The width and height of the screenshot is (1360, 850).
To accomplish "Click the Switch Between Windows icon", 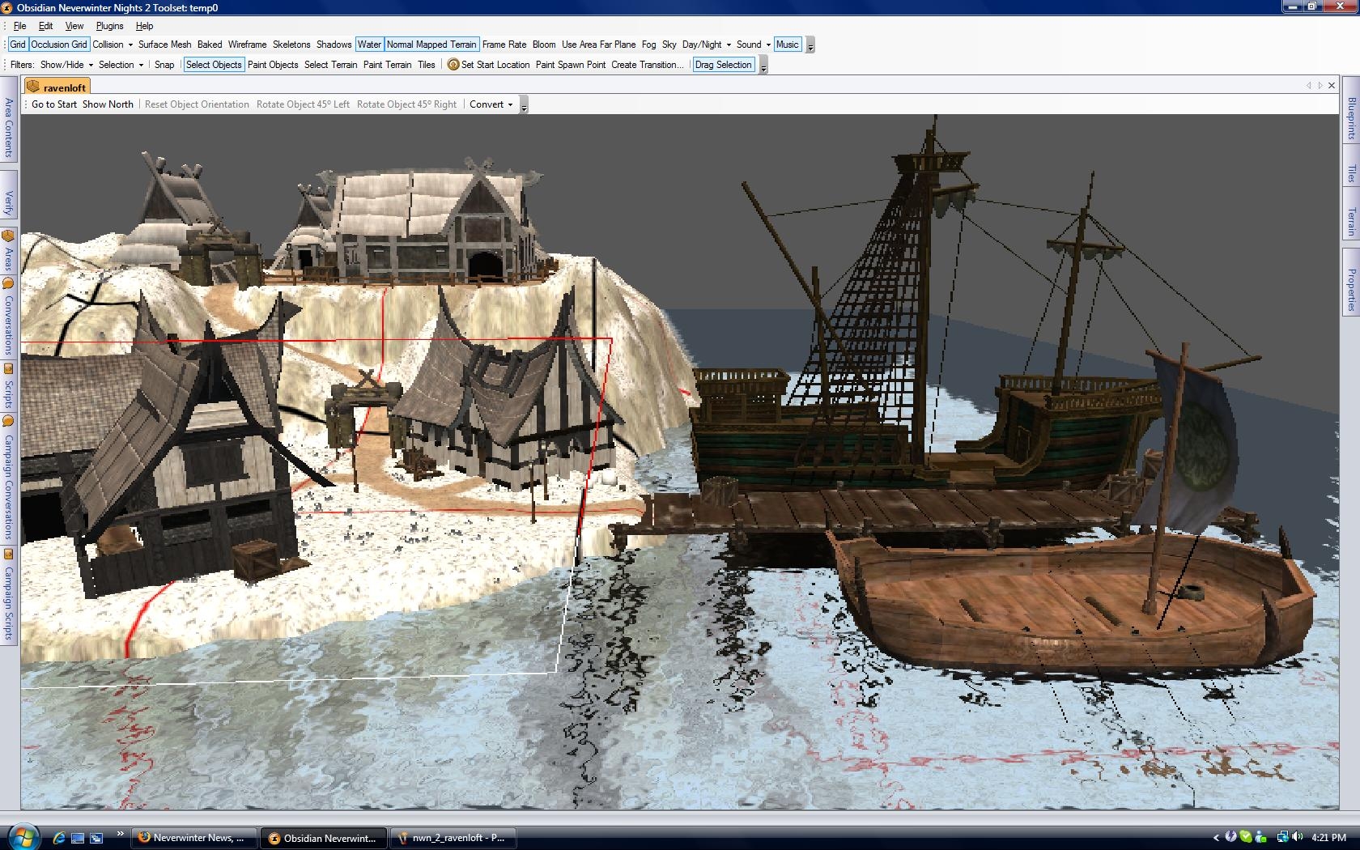I will [96, 838].
